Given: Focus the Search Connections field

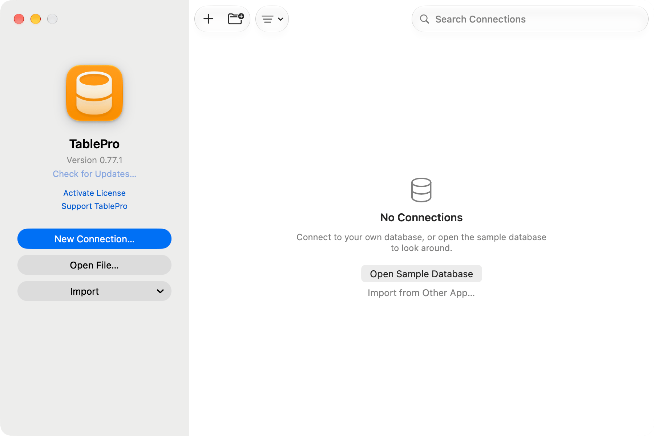Looking at the screenshot, I should tap(530, 19).
